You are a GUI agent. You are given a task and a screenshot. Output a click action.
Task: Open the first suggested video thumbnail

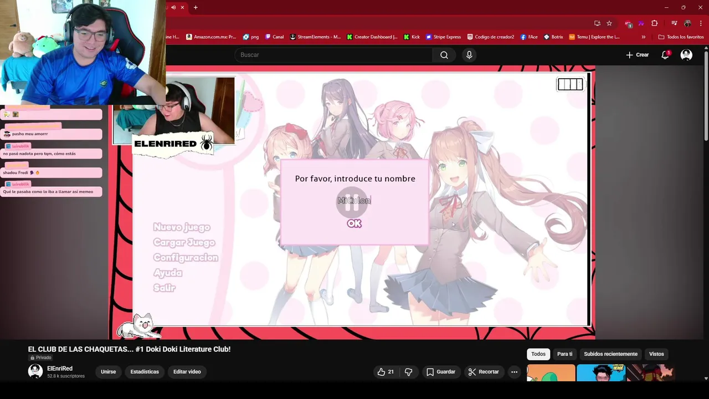(551, 373)
